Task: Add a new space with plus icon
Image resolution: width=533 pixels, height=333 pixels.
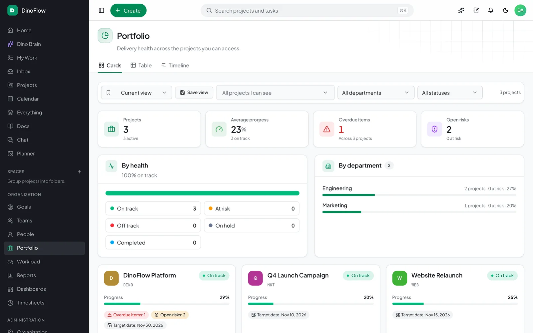Action: [80, 172]
